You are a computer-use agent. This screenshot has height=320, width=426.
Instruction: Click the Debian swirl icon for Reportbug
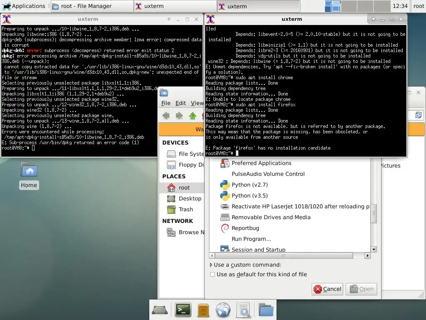click(x=225, y=228)
